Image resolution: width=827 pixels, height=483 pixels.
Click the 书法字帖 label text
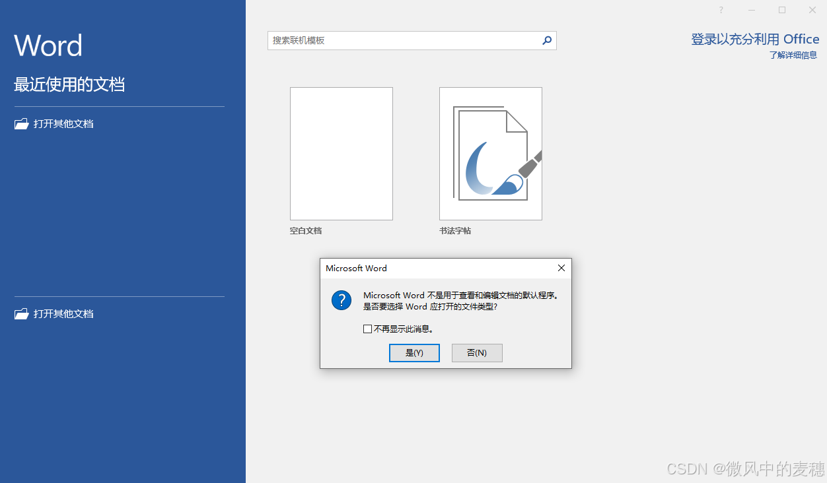point(455,231)
